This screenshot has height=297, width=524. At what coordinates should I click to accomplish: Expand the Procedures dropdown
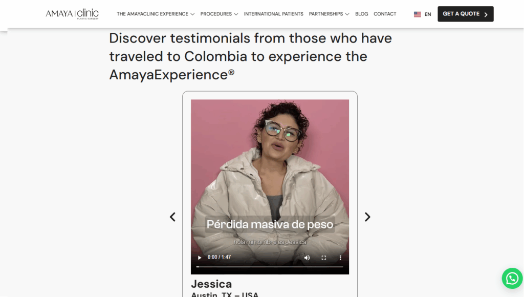pyautogui.click(x=219, y=14)
